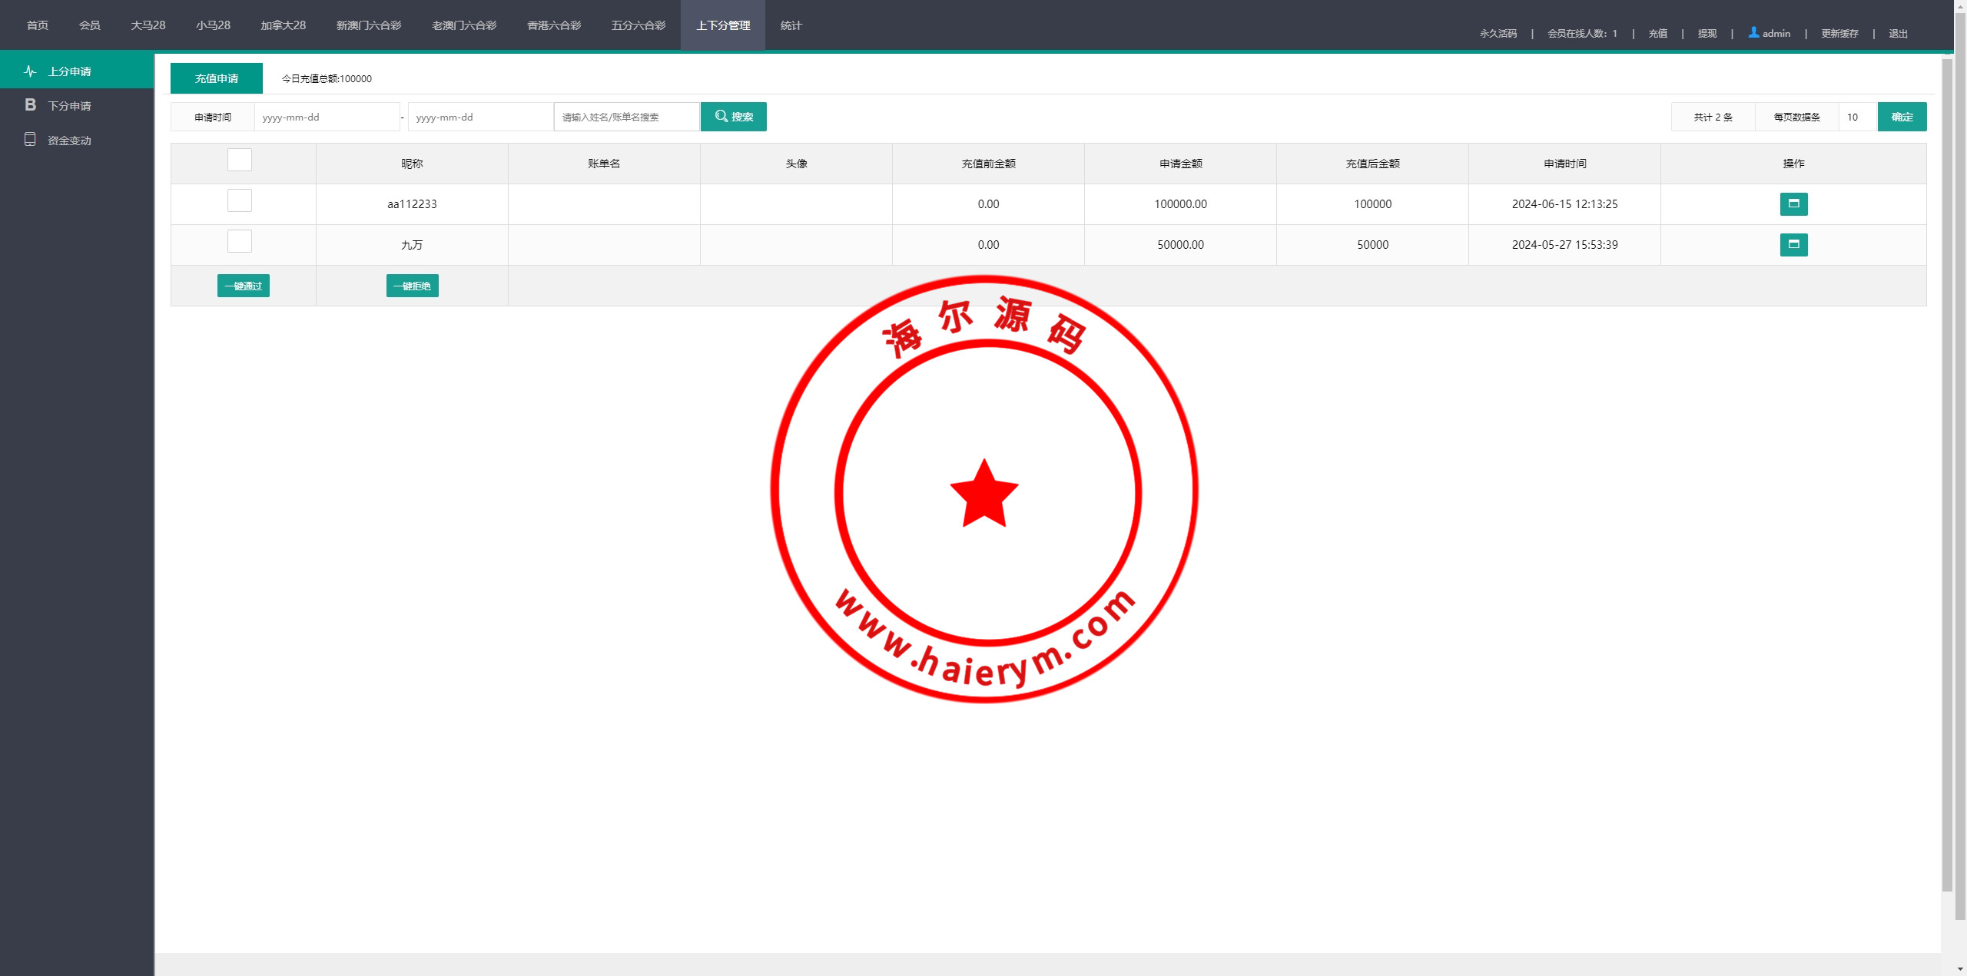Click the name/account search input field
This screenshot has width=1967, height=976.
click(626, 117)
